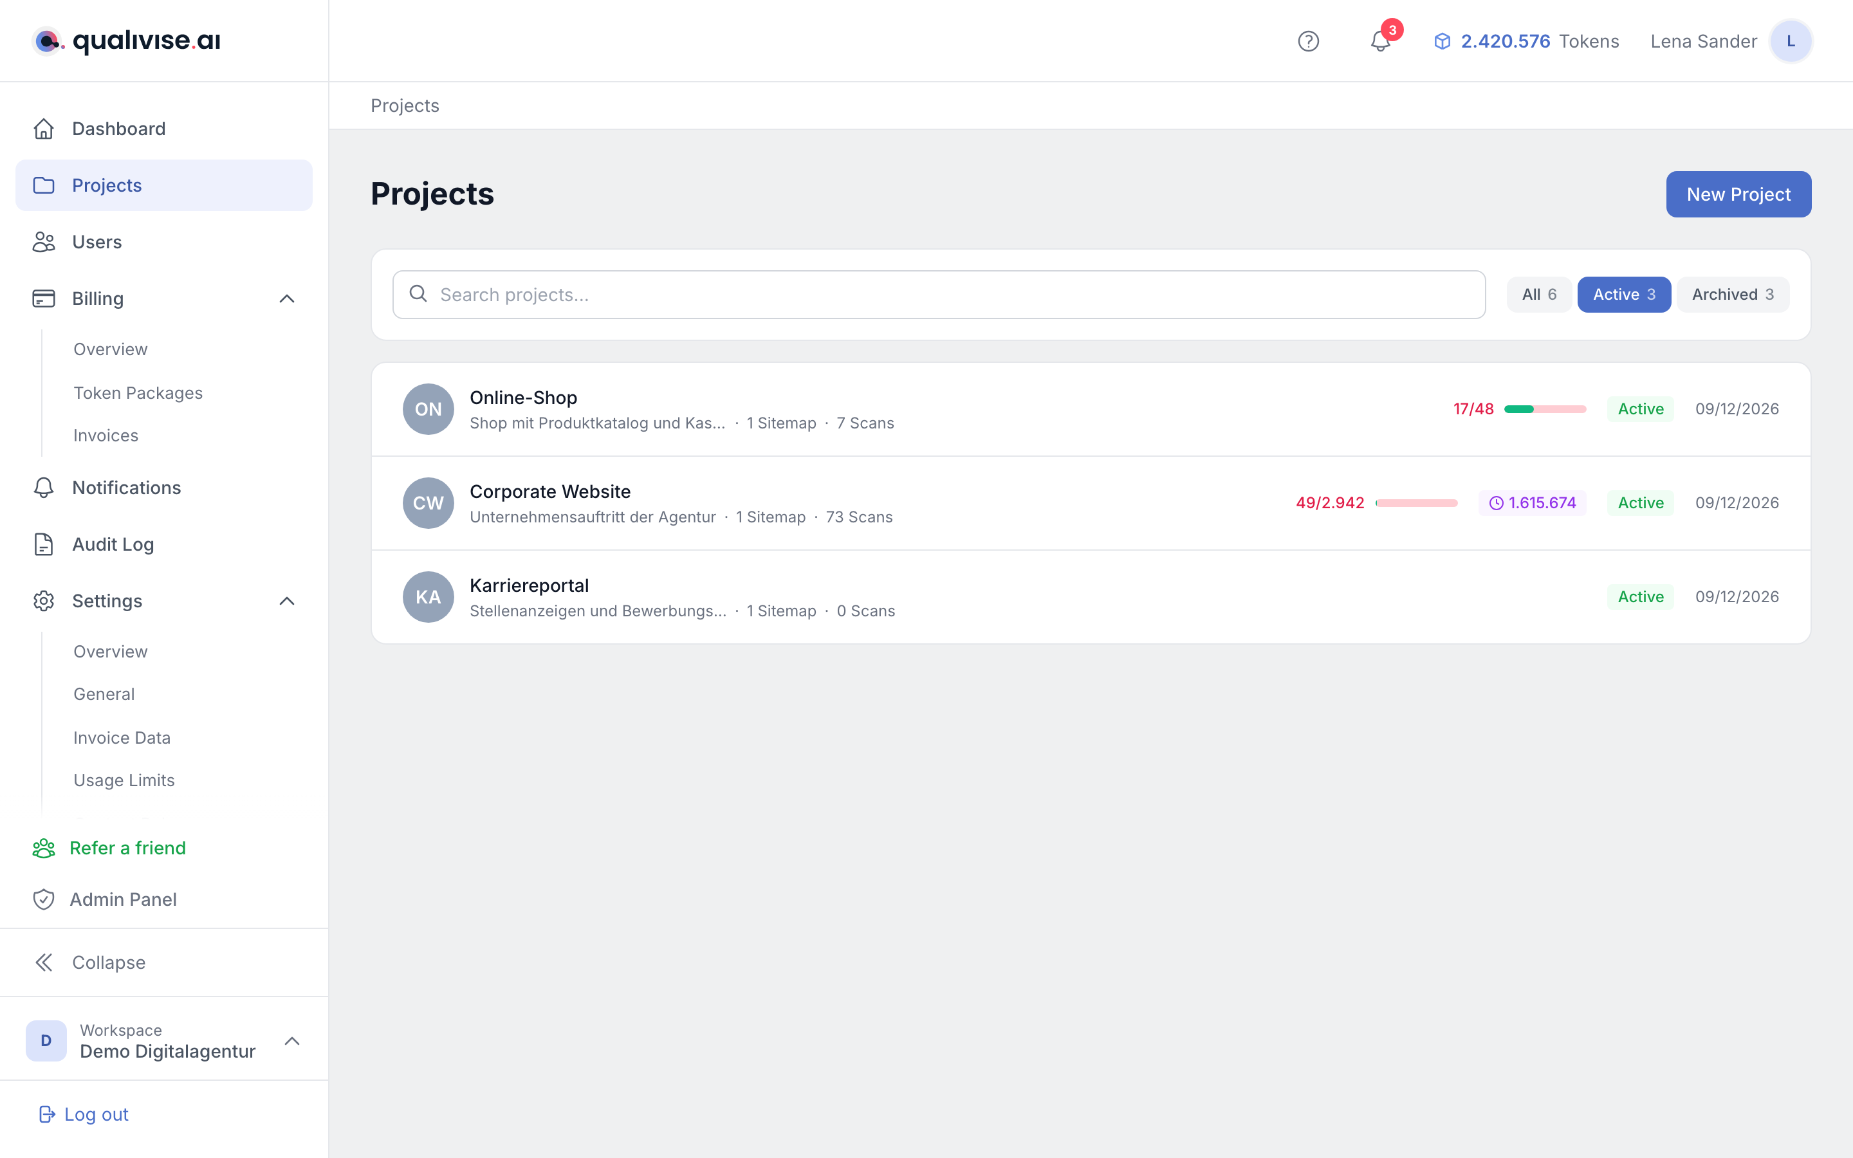Image resolution: width=1853 pixels, height=1158 pixels.
Task: Click the search magnifier icon
Action: pos(418,293)
